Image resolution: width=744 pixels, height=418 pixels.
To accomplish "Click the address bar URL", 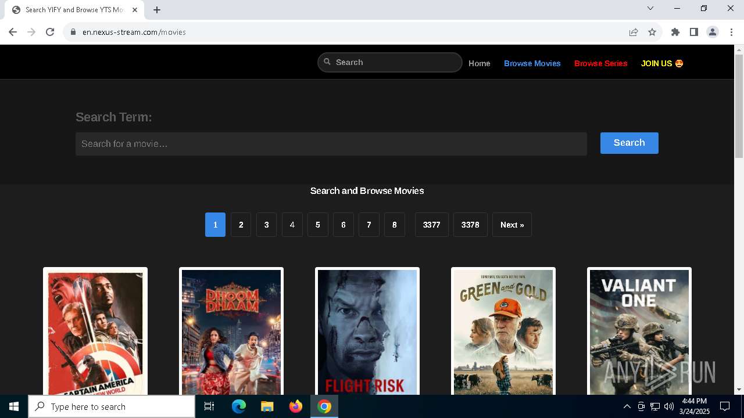I will (134, 32).
